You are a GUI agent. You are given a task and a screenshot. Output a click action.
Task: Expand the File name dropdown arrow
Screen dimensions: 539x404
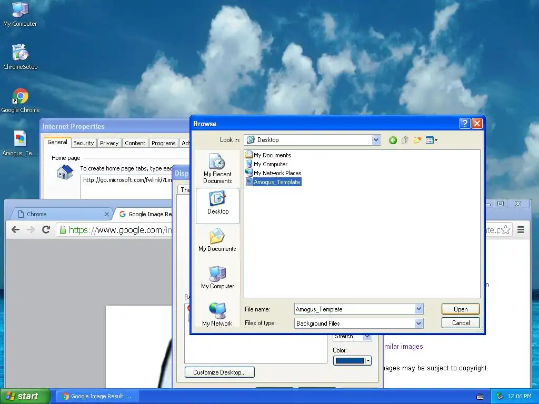click(418, 309)
